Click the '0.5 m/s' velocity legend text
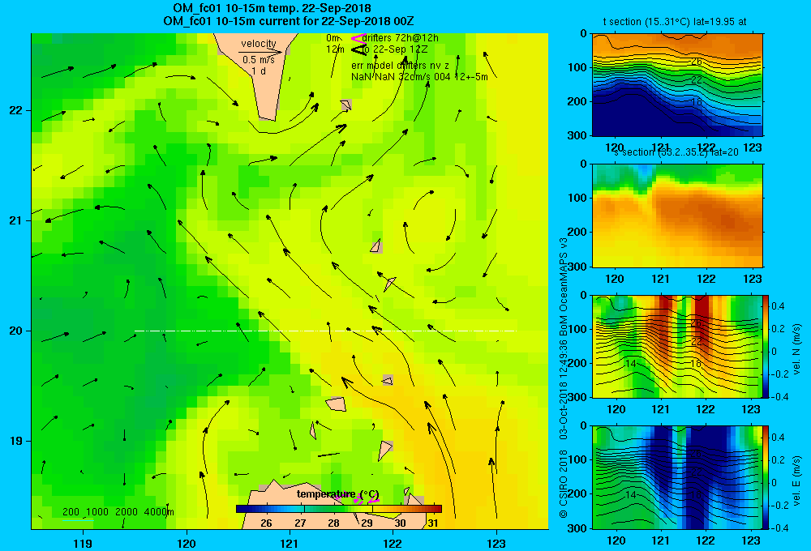Viewport: 811px width, 551px height. coord(259,60)
